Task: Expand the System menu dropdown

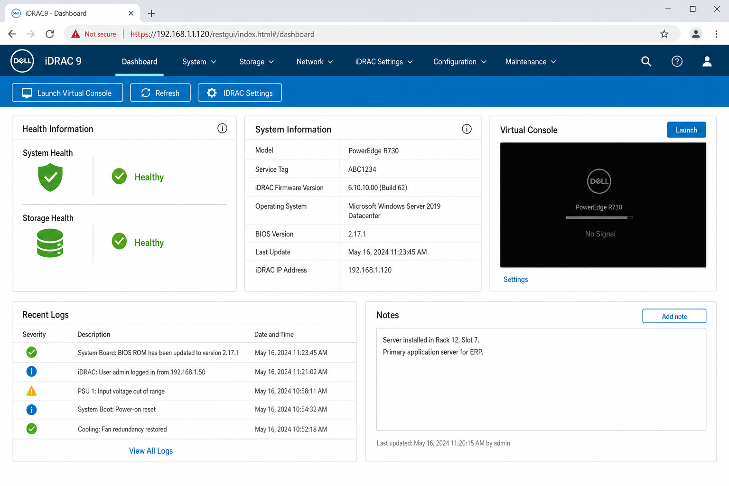Action: click(x=199, y=62)
